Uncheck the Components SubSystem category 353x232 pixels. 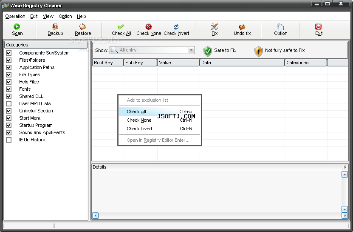[9, 53]
